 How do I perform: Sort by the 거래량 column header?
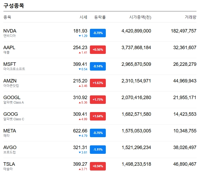coord(190,17)
